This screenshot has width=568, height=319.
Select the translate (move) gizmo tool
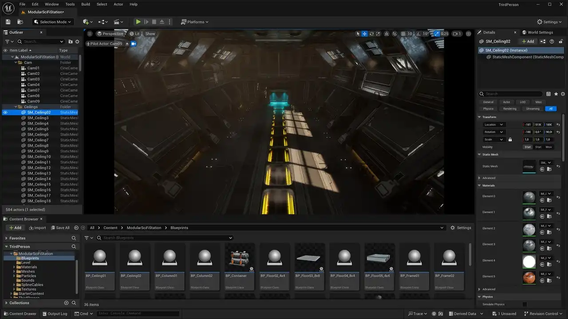click(x=365, y=34)
